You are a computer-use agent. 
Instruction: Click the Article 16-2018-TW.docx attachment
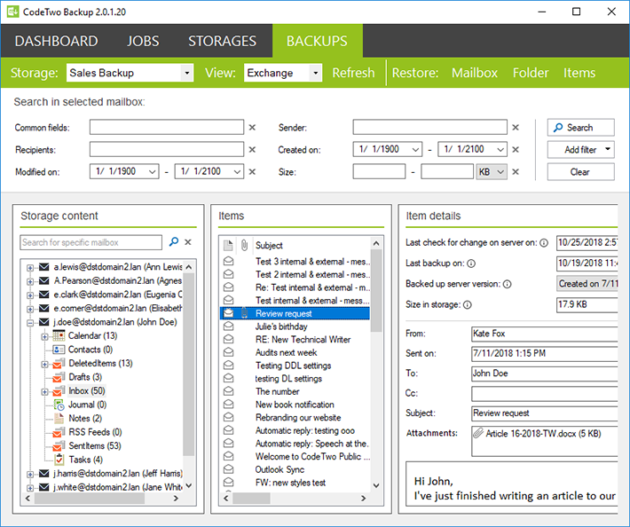point(543,434)
